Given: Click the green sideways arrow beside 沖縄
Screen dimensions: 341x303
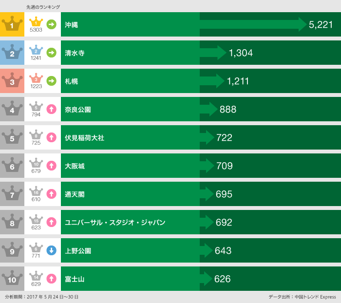Looking at the screenshot, I should [51, 24].
